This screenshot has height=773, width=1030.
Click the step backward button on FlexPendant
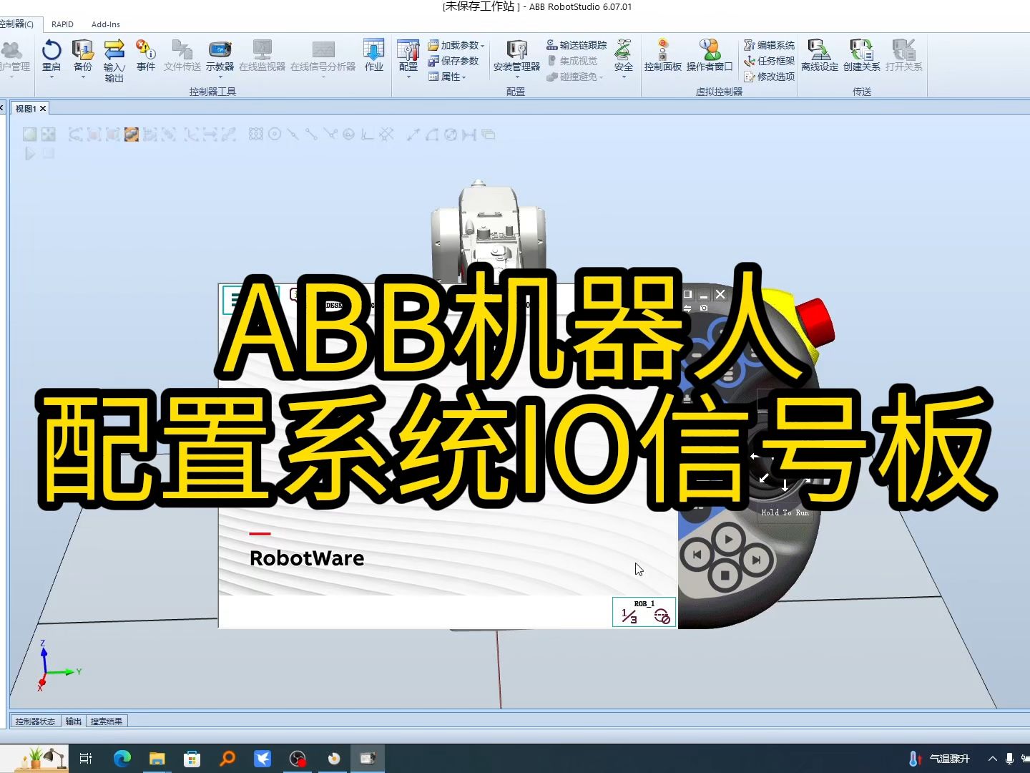pos(697,555)
